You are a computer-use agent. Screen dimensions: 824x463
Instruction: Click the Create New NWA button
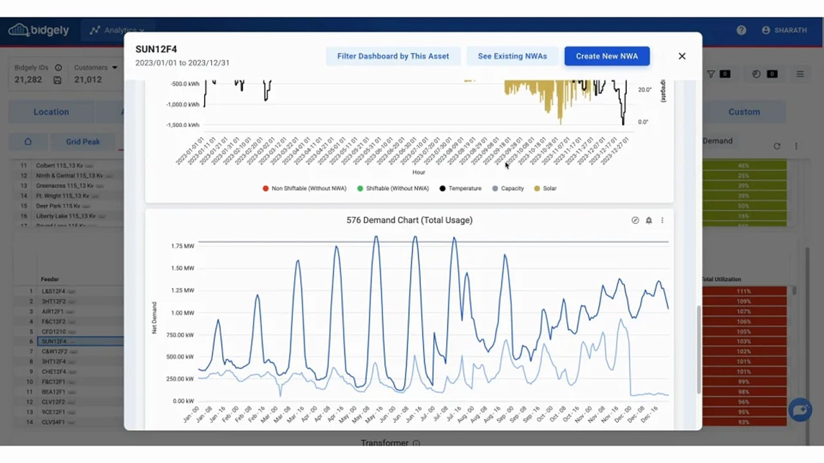606,56
